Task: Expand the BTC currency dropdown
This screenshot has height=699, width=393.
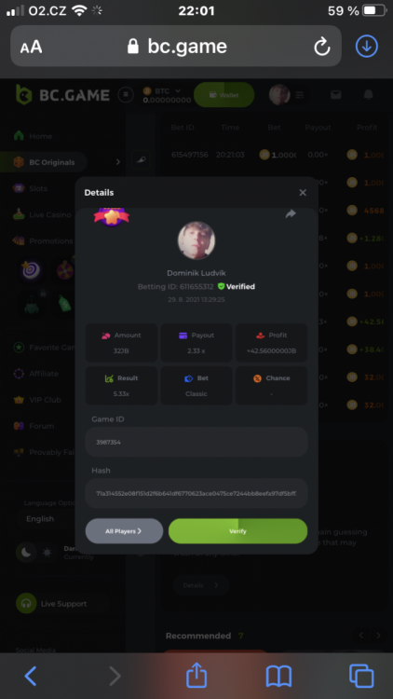Action: (x=162, y=91)
